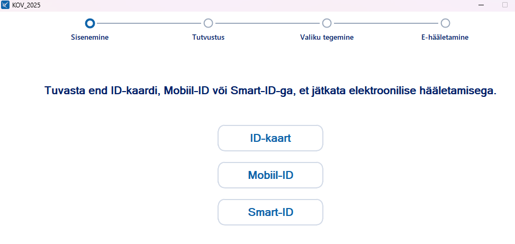This screenshot has height=244, width=515.
Task: Minimize the KOV_2025 window
Action: click(481, 5)
